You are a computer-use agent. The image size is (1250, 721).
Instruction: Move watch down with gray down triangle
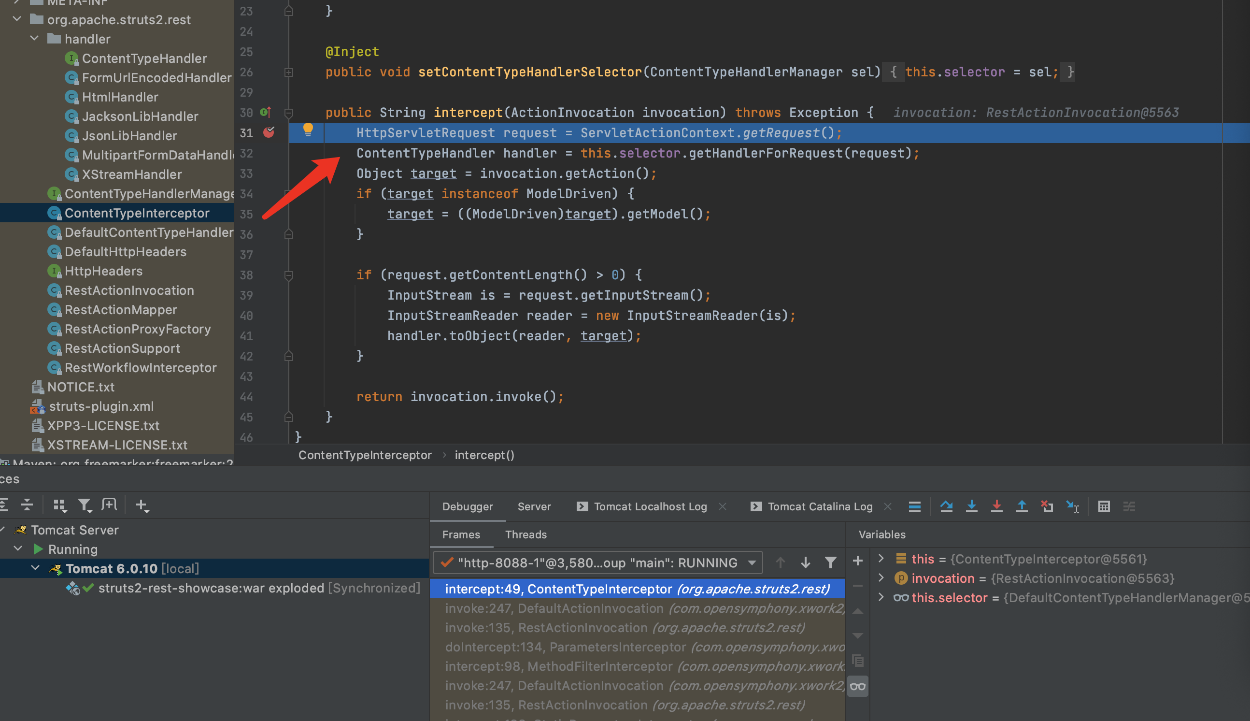pos(858,635)
